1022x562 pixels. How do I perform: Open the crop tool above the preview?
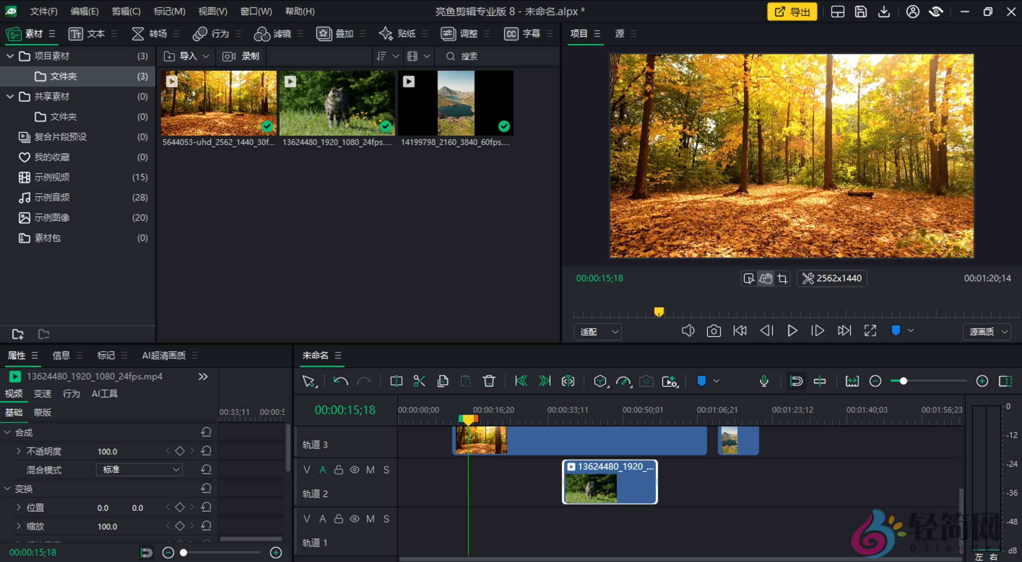pyautogui.click(x=782, y=278)
